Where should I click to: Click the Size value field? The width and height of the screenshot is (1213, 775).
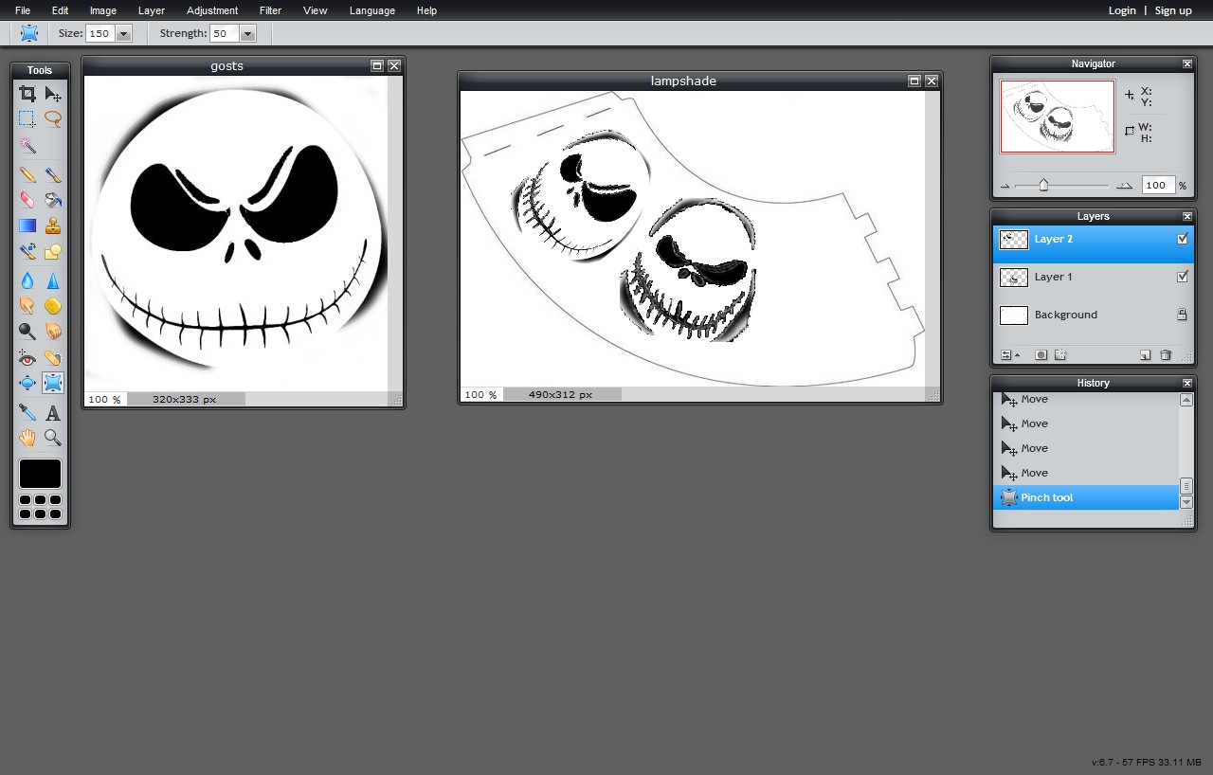pos(100,34)
